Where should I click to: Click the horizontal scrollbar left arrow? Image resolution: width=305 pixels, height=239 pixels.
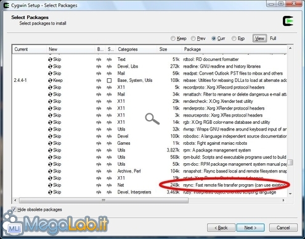coord(15,200)
